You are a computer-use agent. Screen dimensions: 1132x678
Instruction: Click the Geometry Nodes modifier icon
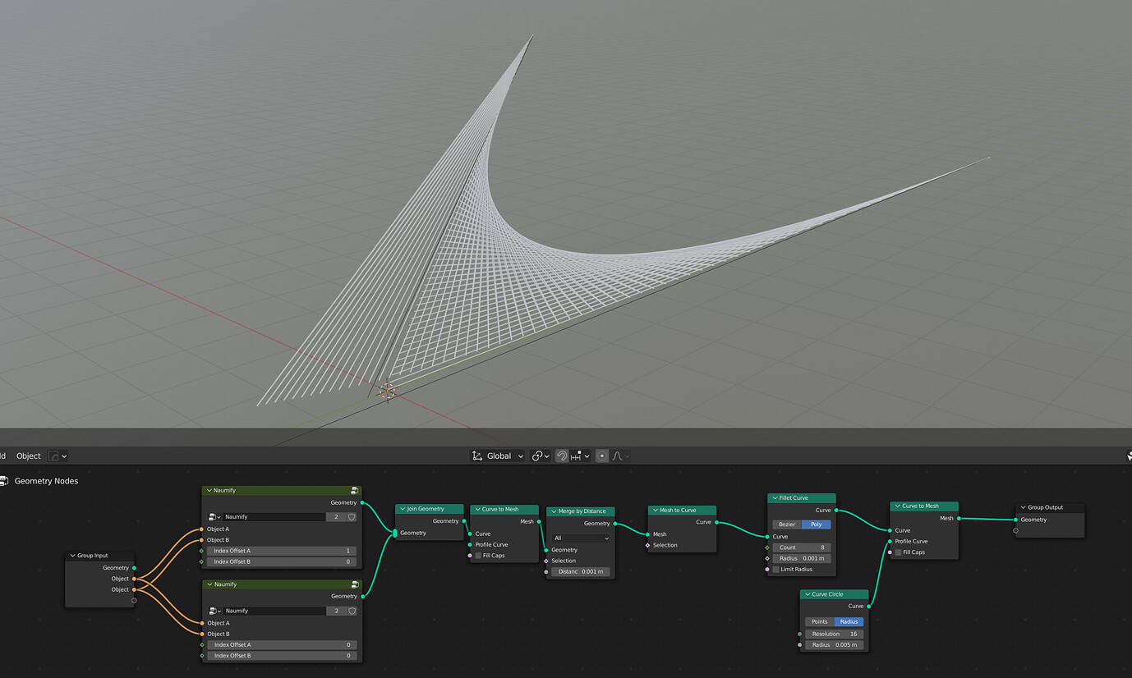(x=3, y=481)
